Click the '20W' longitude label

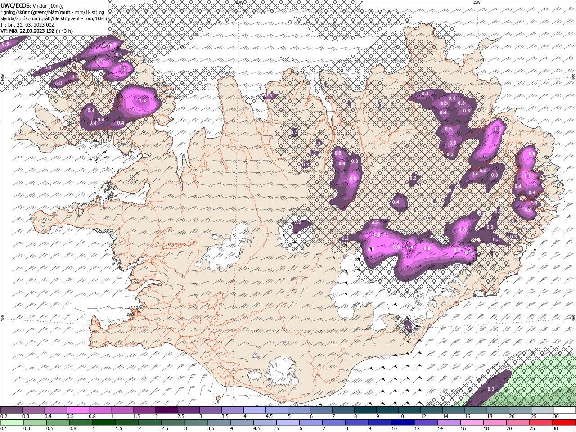point(239,2)
